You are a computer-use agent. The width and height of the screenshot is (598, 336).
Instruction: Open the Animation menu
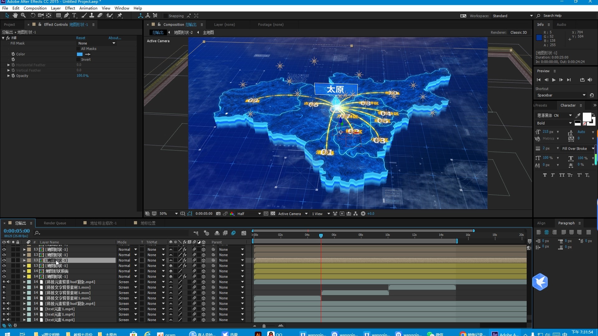88,8
